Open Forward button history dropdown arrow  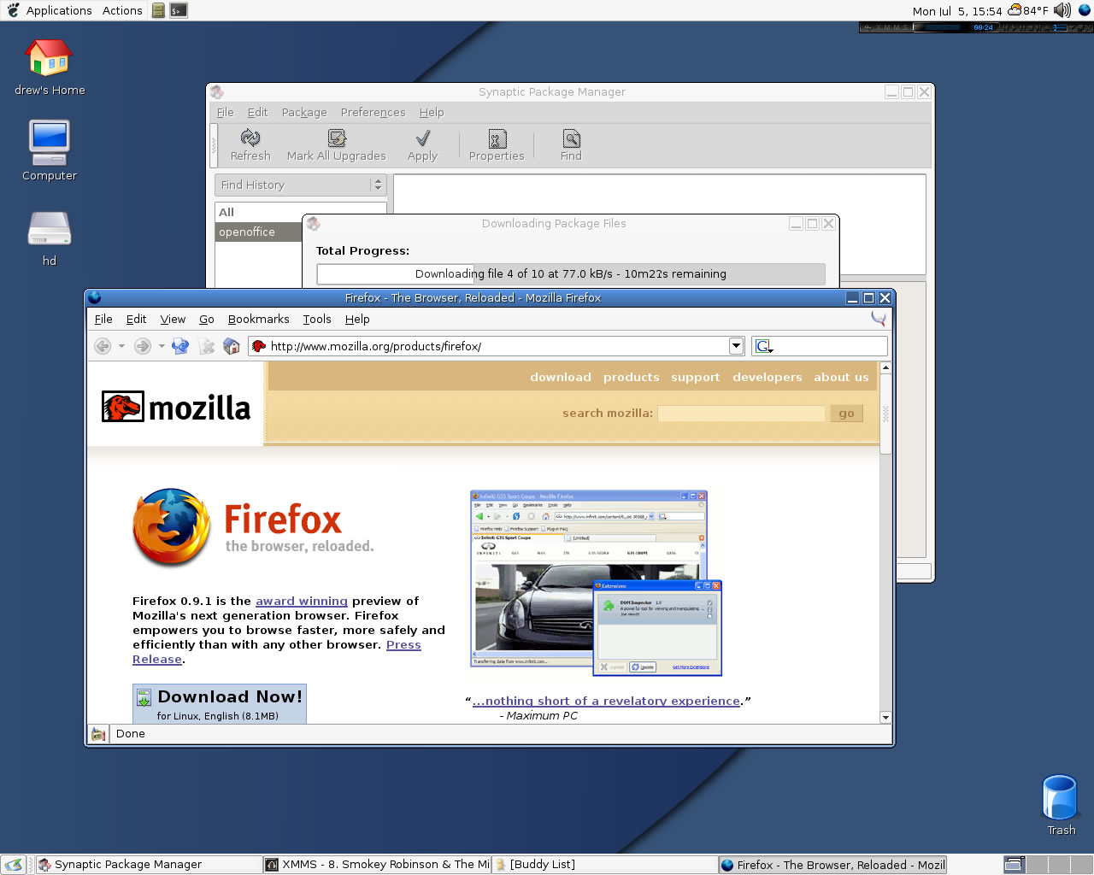[162, 346]
